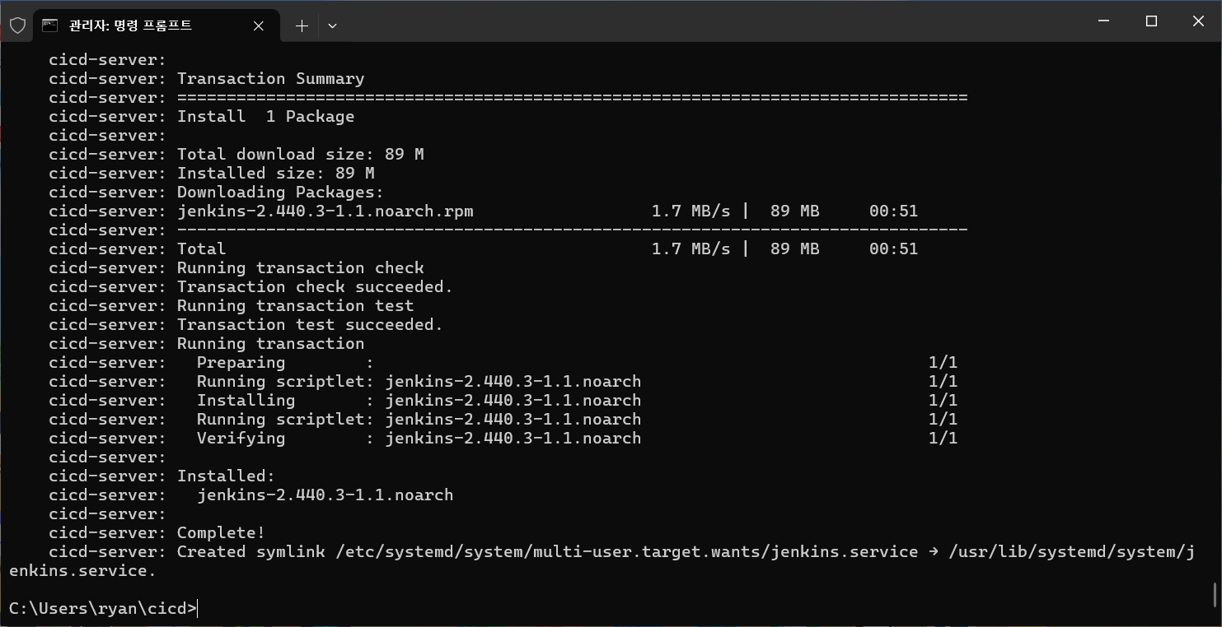Expand the new tab profile dropdown
Viewport: 1222px width, 627px height.
click(x=332, y=26)
